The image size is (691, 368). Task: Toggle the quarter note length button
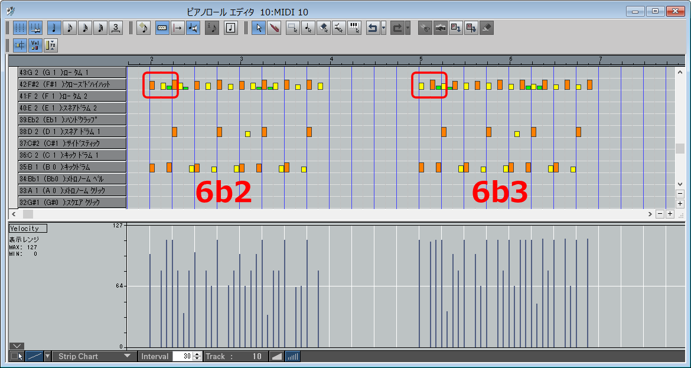[54, 28]
